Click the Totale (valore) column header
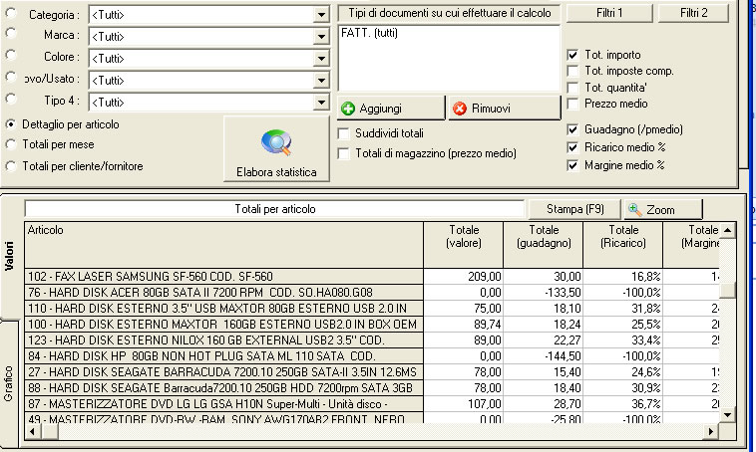The height and width of the screenshot is (452, 756). pyautogui.click(x=464, y=245)
